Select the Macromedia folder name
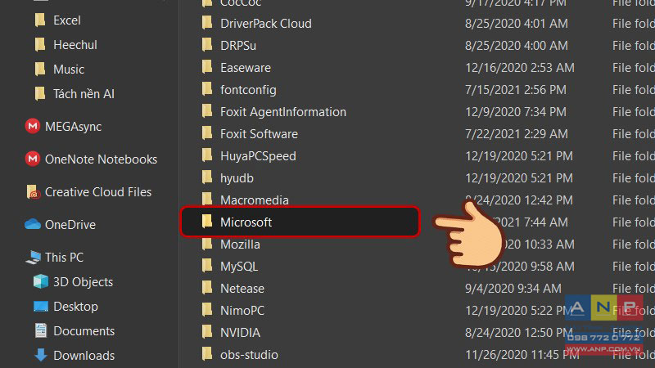Viewport: 655px width, 368px height. 255,200
